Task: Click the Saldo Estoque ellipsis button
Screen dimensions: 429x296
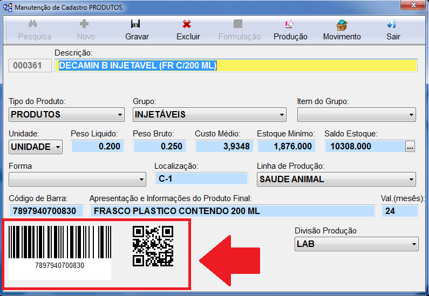Action: tap(410, 147)
